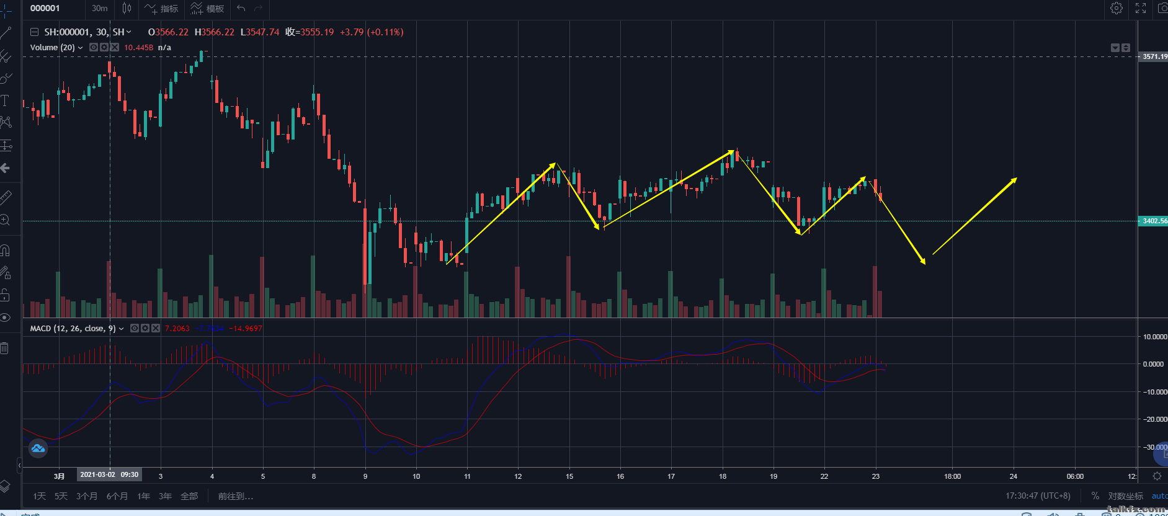Viewport: 1168px width, 516px height.
Task: Open the 前往到... go-to-date dialog
Action: click(236, 496)
